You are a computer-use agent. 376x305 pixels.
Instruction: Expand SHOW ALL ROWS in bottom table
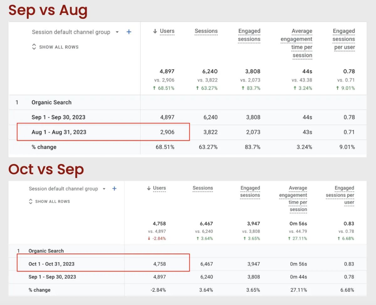[50, 202]
